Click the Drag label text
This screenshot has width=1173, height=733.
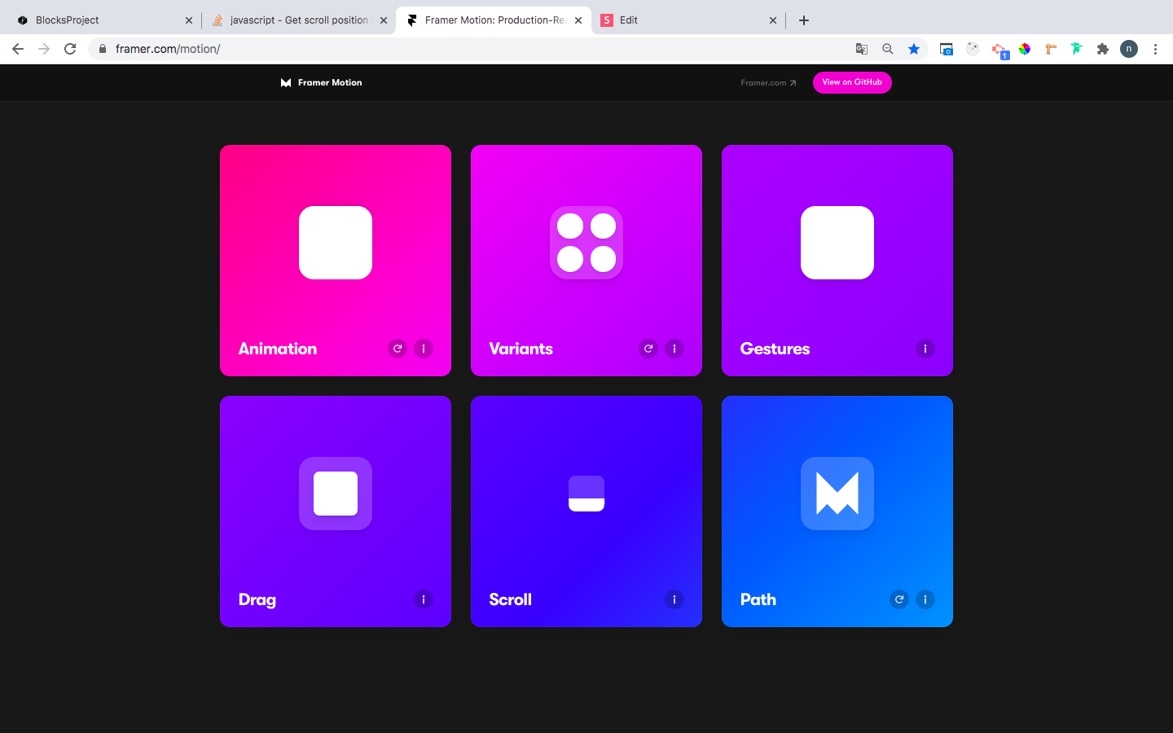[x=257, y=599]
